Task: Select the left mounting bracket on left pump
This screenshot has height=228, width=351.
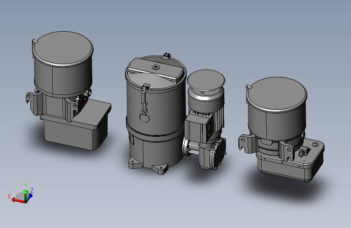Action: coord(34,104)
